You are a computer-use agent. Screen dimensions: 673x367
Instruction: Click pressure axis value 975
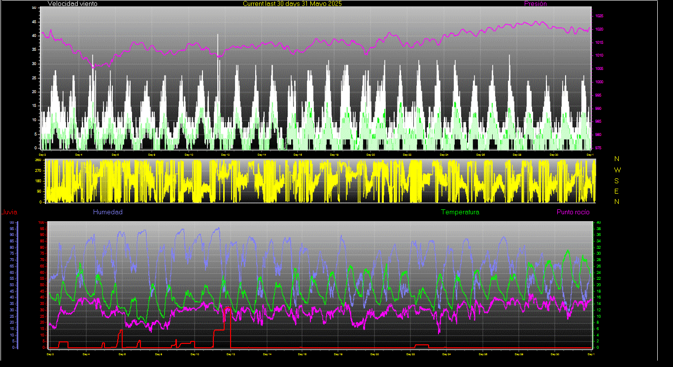pyautogui.click(x=599, y=148)
